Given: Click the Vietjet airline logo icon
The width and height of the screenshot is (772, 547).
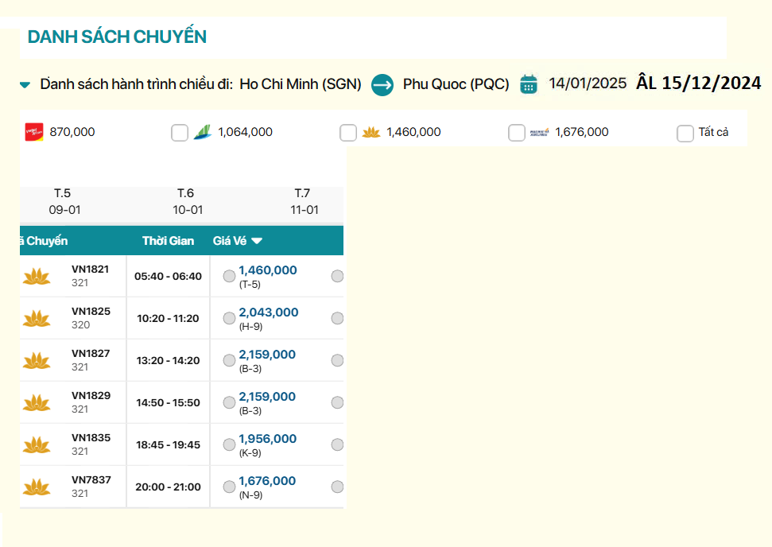Looking at the screenshot, I should click(x=33, y=132).
